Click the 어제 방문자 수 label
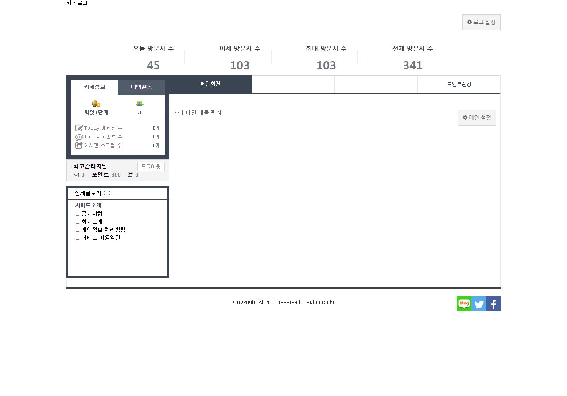The image size is (567, 396). (x=240, y=49)
